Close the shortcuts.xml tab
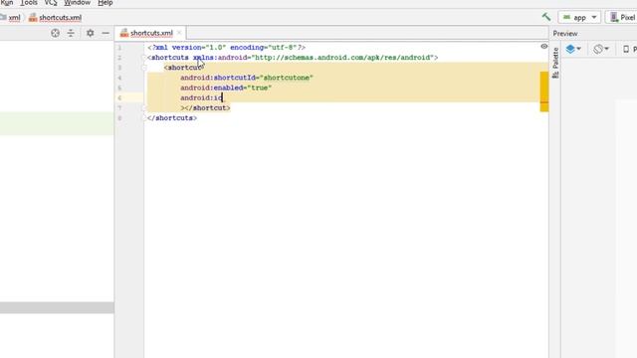 [179, 33]
